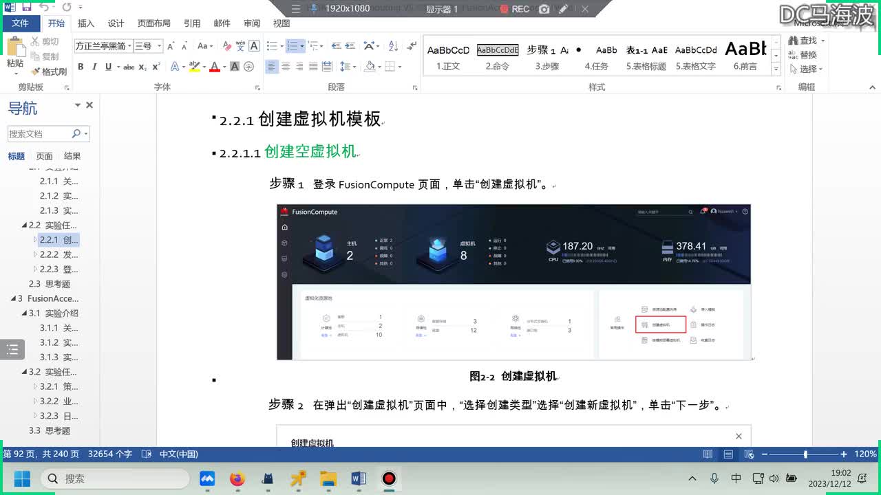Click the distributed alignment icon
The width and height of the screenshot is (881, 495).
[327, 67]
